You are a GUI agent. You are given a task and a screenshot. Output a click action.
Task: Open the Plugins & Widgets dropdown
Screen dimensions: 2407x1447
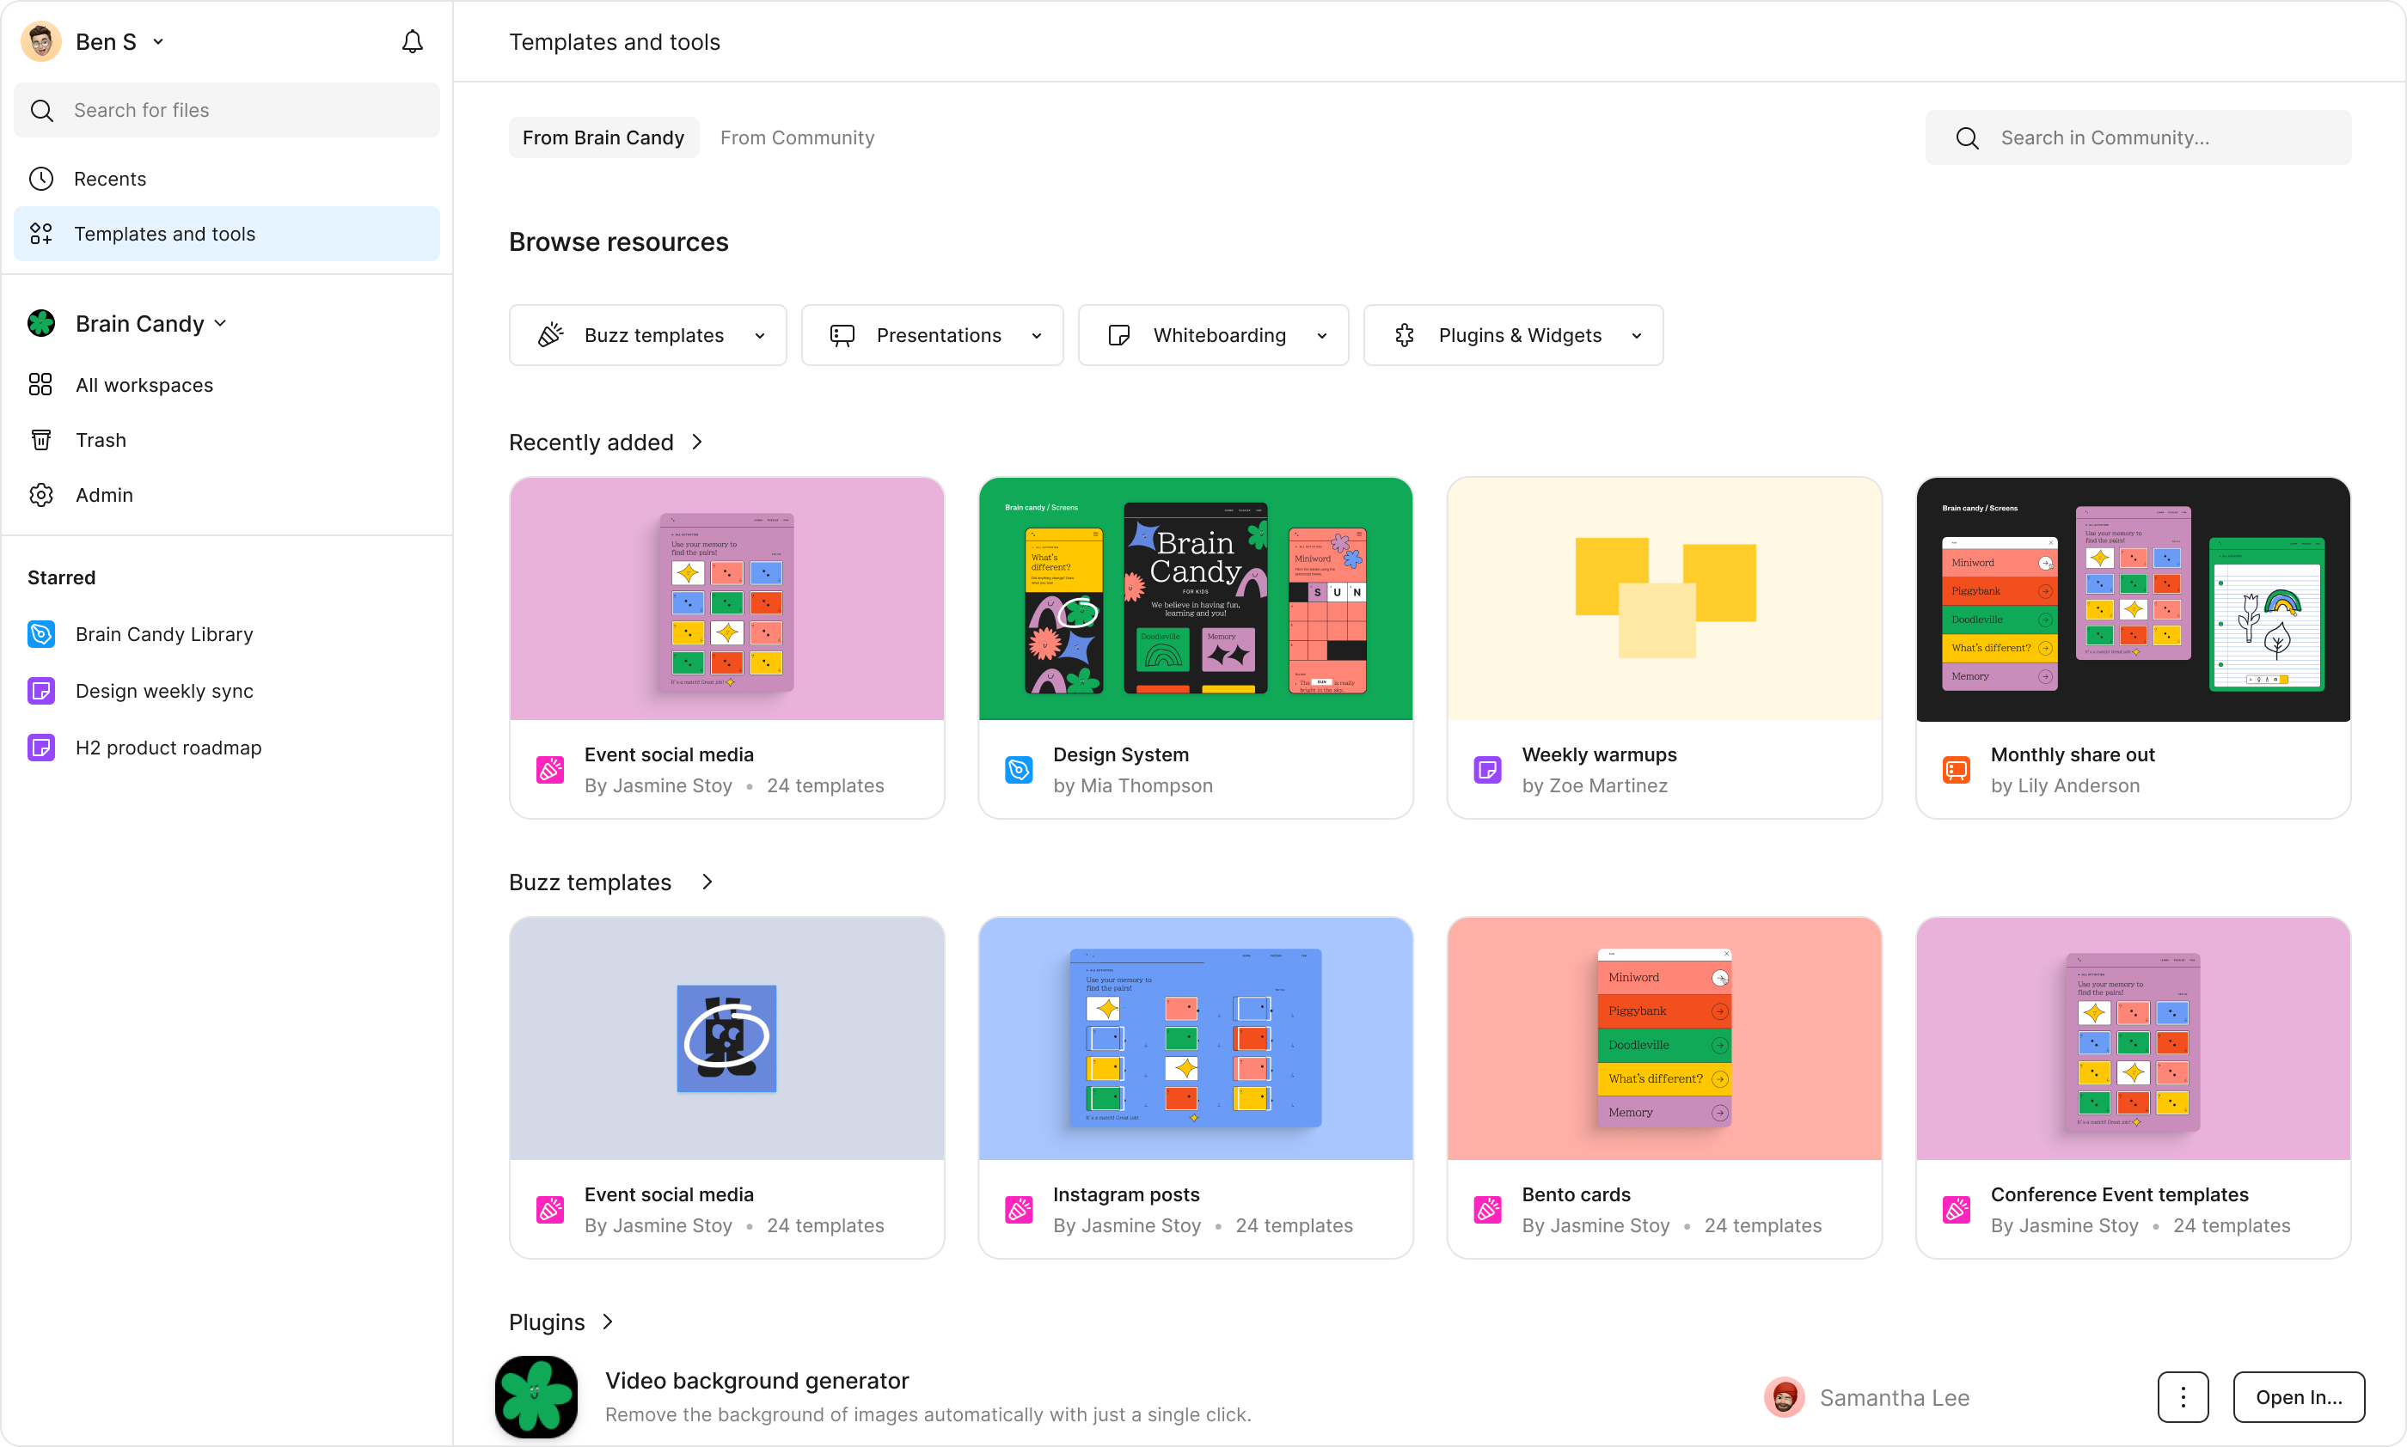tap(1513, 335)
